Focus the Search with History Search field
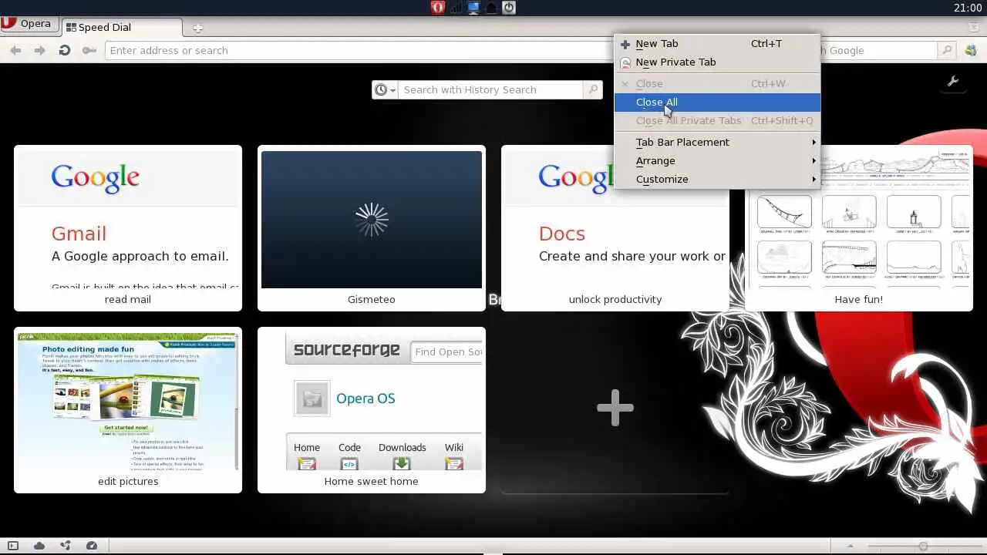This screenshot has height=555, width=987. coord(491,90)
